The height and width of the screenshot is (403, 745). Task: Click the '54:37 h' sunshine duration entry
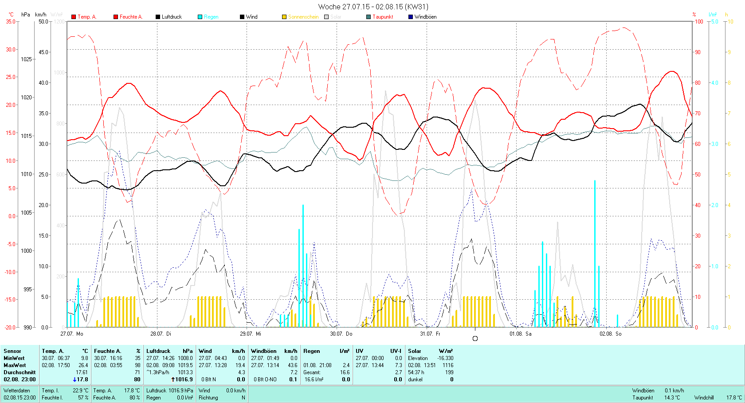point(416,372)
